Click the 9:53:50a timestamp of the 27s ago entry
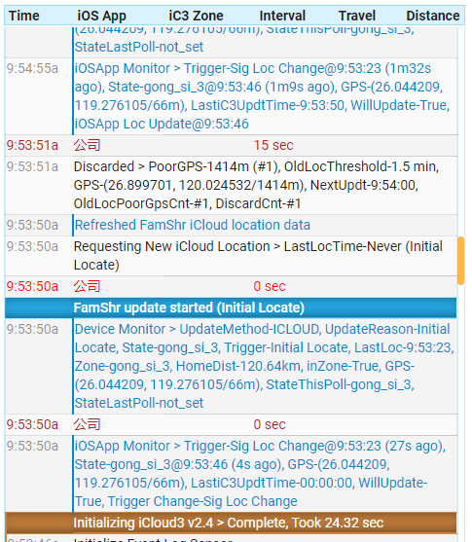Image resolution: width=472 pixels, height=542 pixels. coord(32,446)
